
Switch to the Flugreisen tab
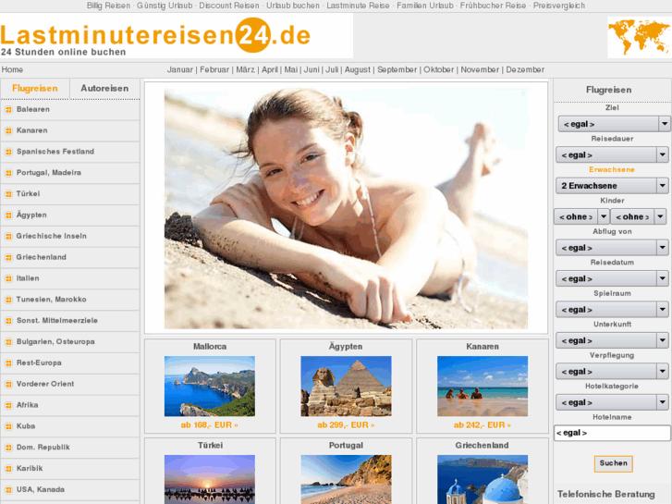click(35, 89)
